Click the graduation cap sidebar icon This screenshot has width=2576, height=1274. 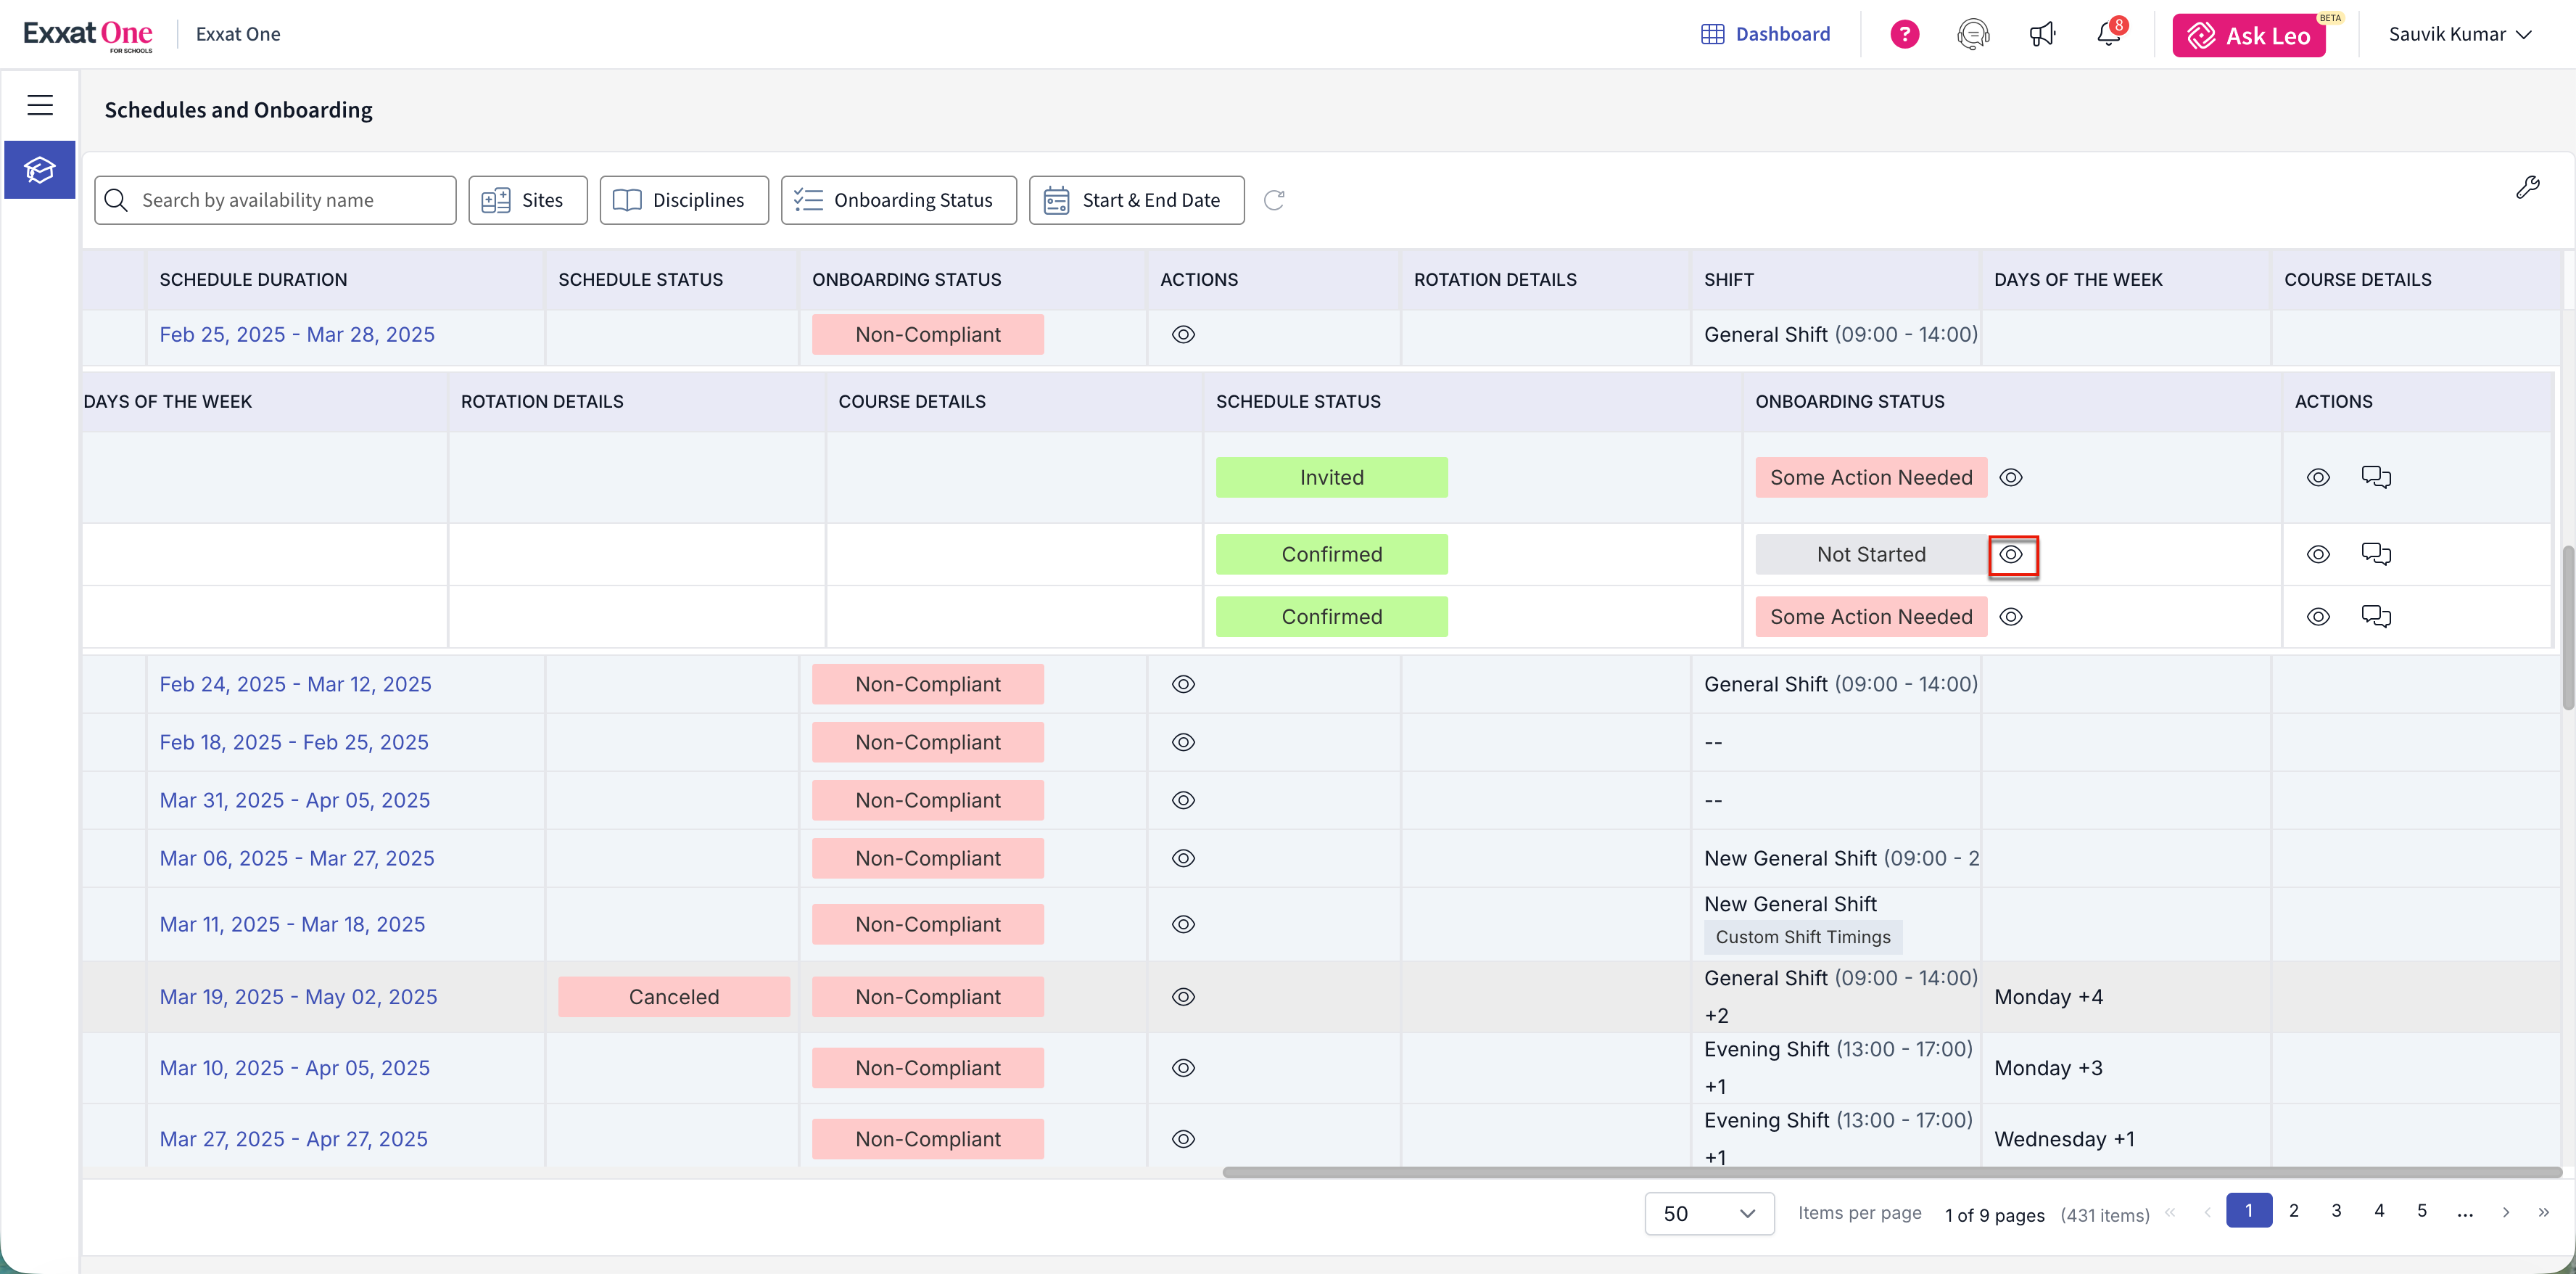tap(40, 170)
